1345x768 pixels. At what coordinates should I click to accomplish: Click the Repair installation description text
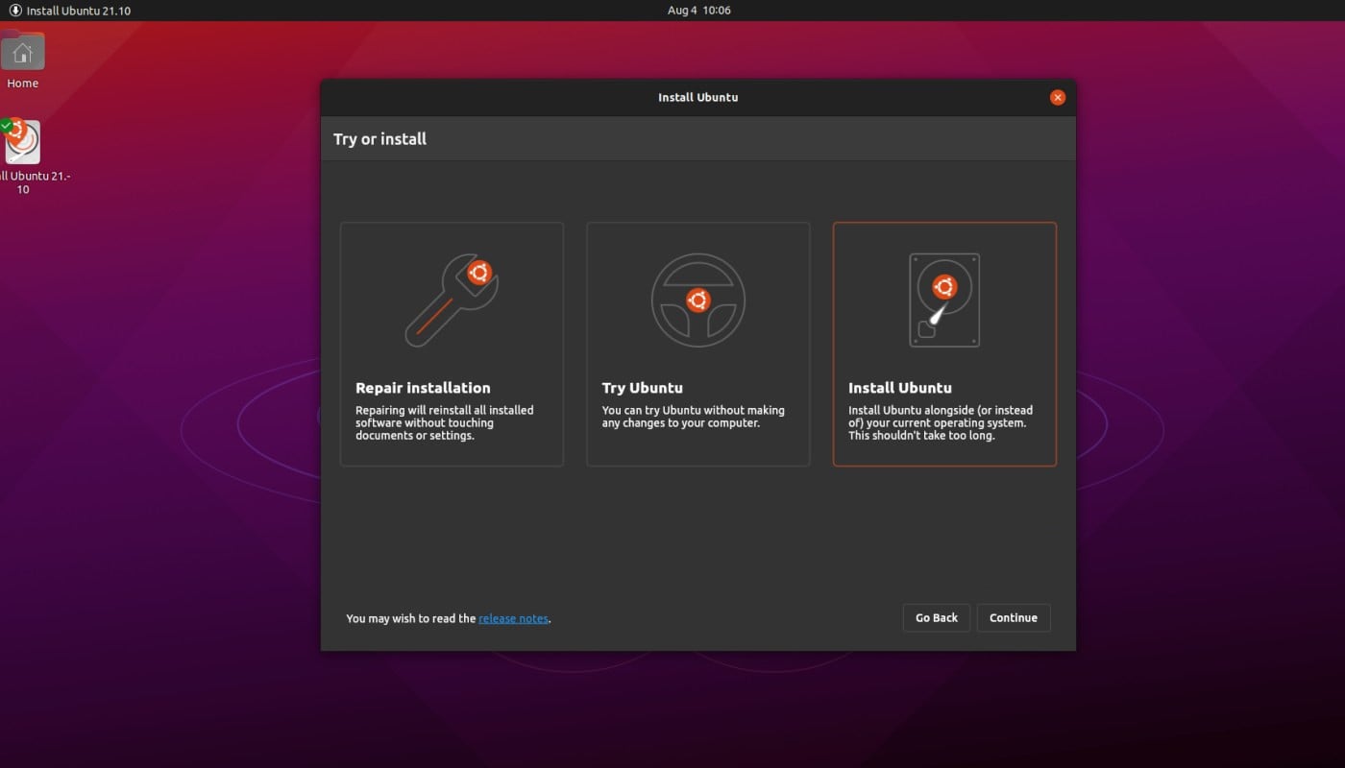445,423
